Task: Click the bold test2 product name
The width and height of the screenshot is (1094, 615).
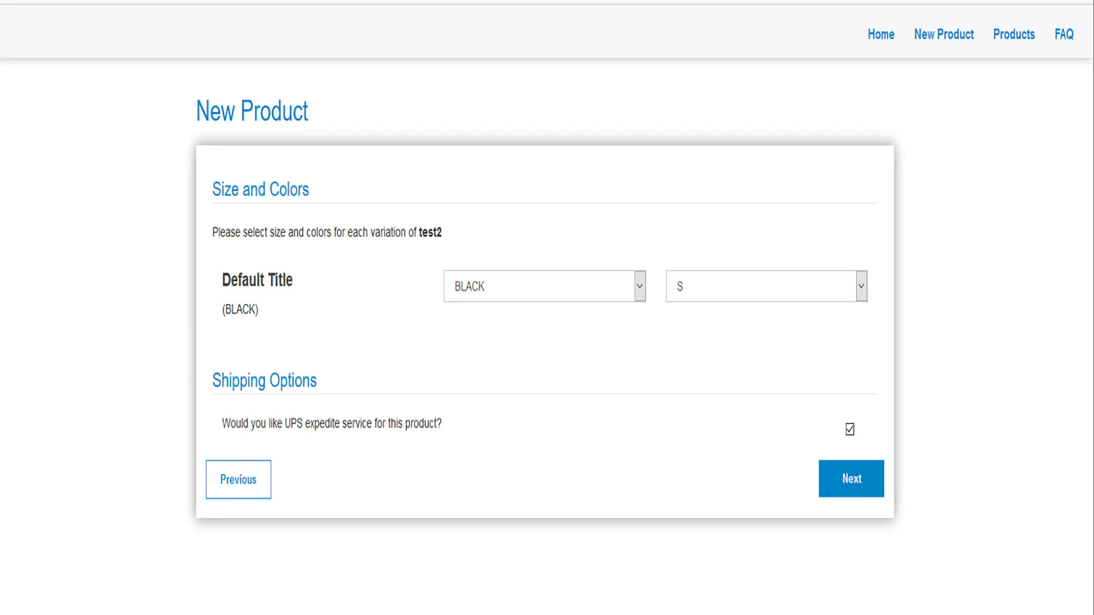Action: pos(430,232)
